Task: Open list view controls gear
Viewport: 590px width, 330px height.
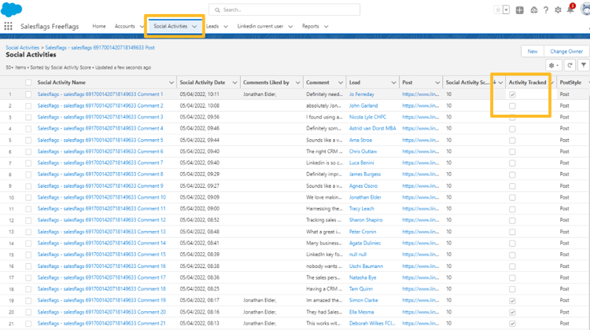Action: pos(553,65)
